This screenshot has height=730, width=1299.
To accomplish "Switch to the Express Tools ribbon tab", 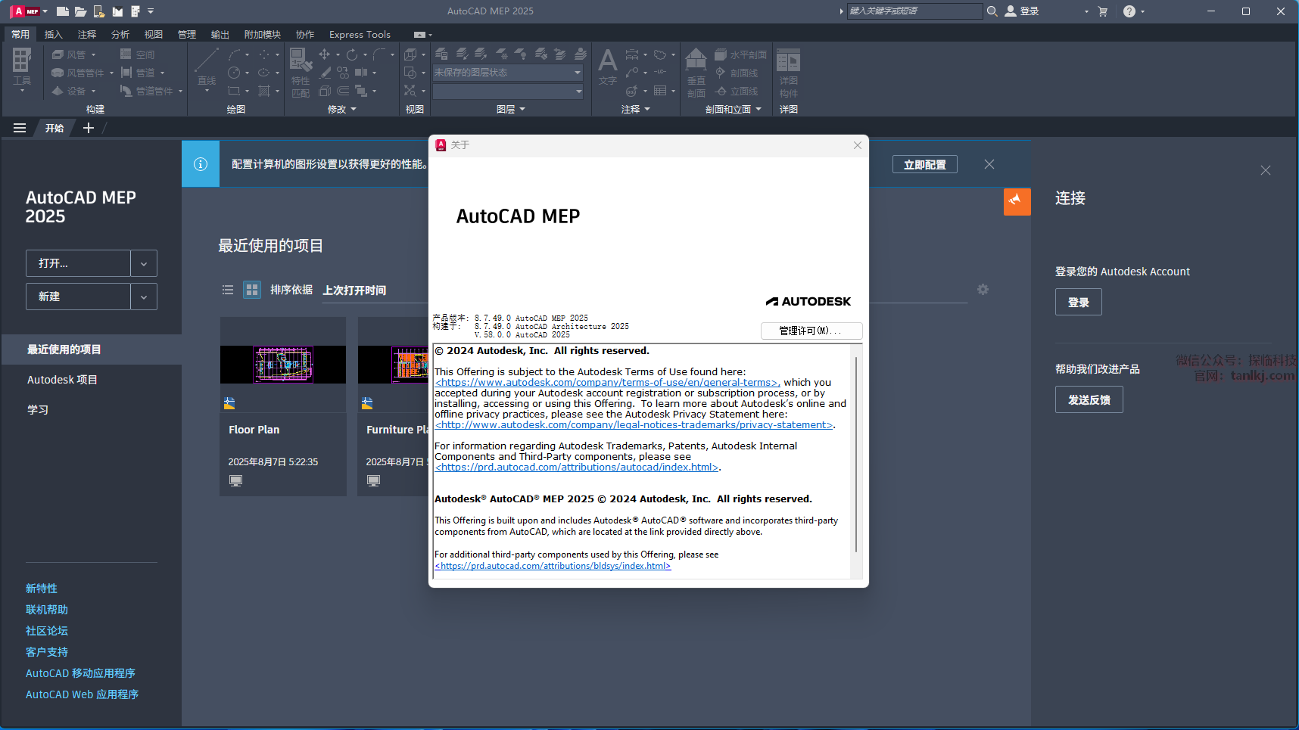I will tap(360, 35).
